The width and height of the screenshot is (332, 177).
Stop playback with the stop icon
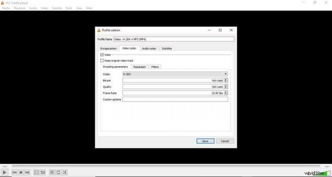point(21,172)
